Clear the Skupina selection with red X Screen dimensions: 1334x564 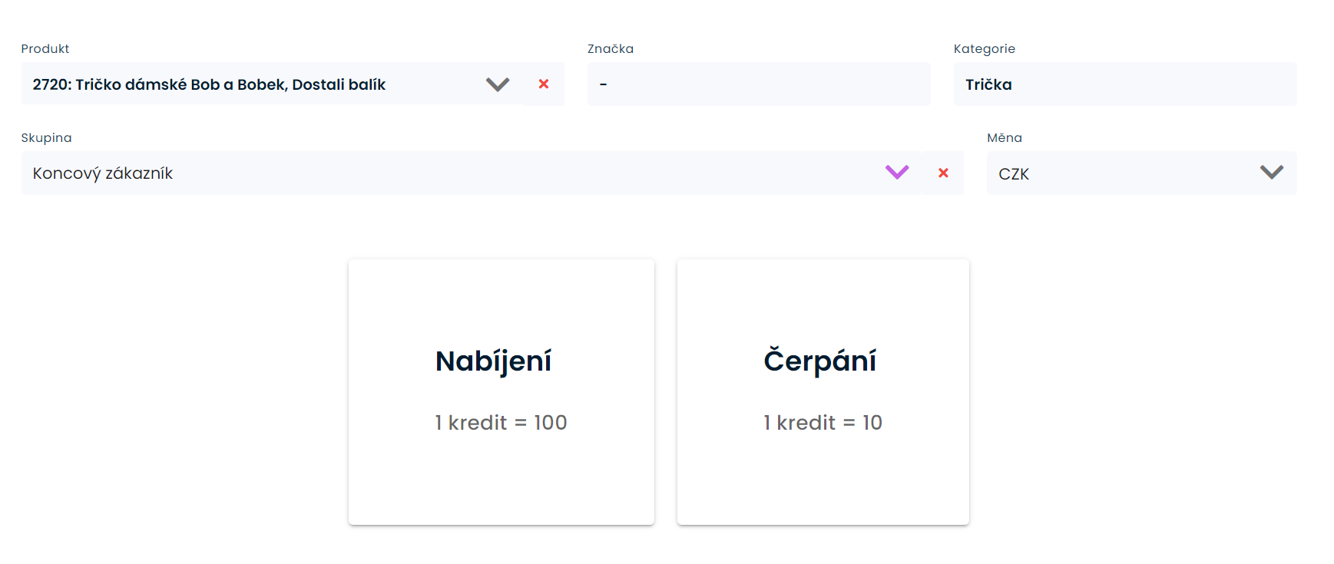[943, 173]
